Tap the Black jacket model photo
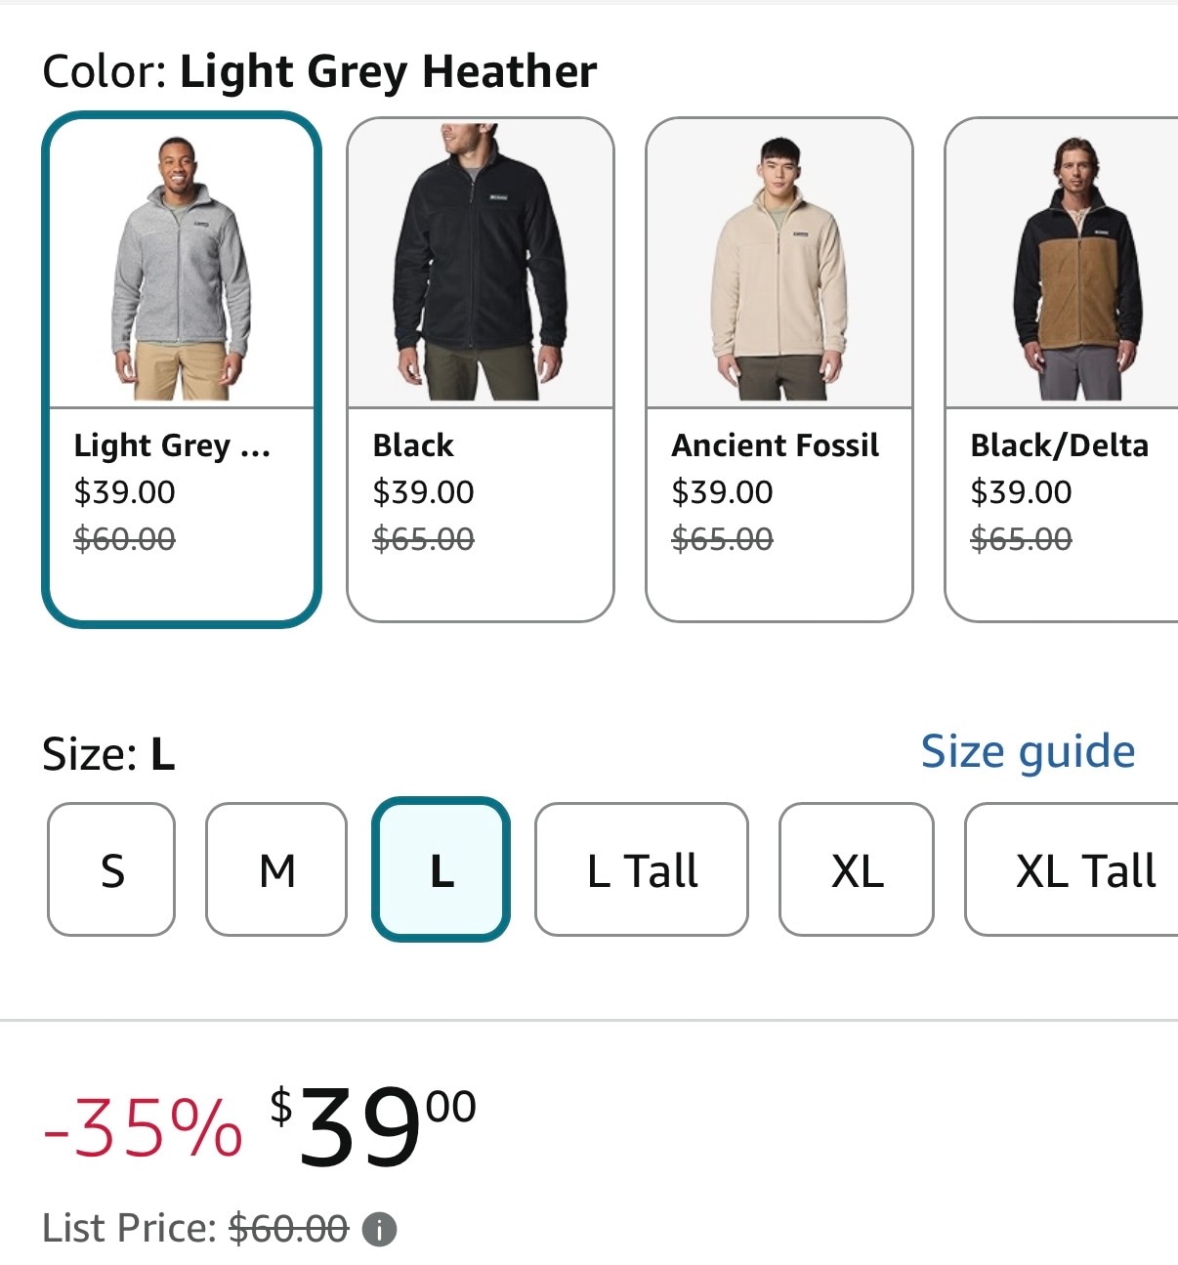The image size is (1178, 1265). click(481, 264)
